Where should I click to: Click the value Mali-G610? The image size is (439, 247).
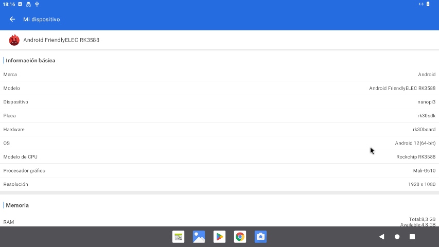click(x=424, y=170)
